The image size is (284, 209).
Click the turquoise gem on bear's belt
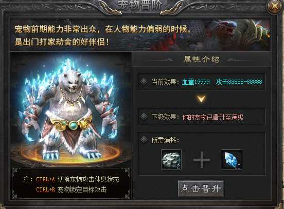(74, 125)
